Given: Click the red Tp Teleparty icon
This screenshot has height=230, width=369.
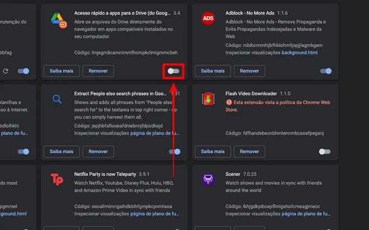Looking at the screenshot, I should [x=57, y=180].
